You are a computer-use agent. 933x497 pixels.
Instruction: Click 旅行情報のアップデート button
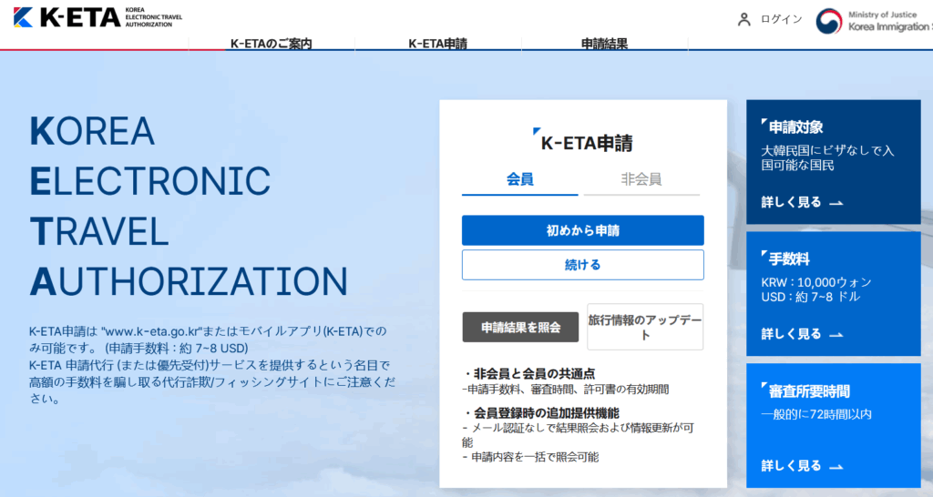click(x=645, y=327)
